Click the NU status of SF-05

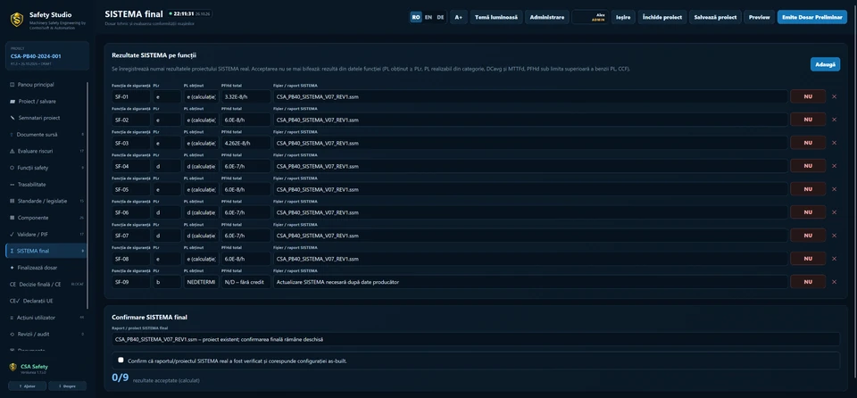pyautogui.click(x=808, y=189)
